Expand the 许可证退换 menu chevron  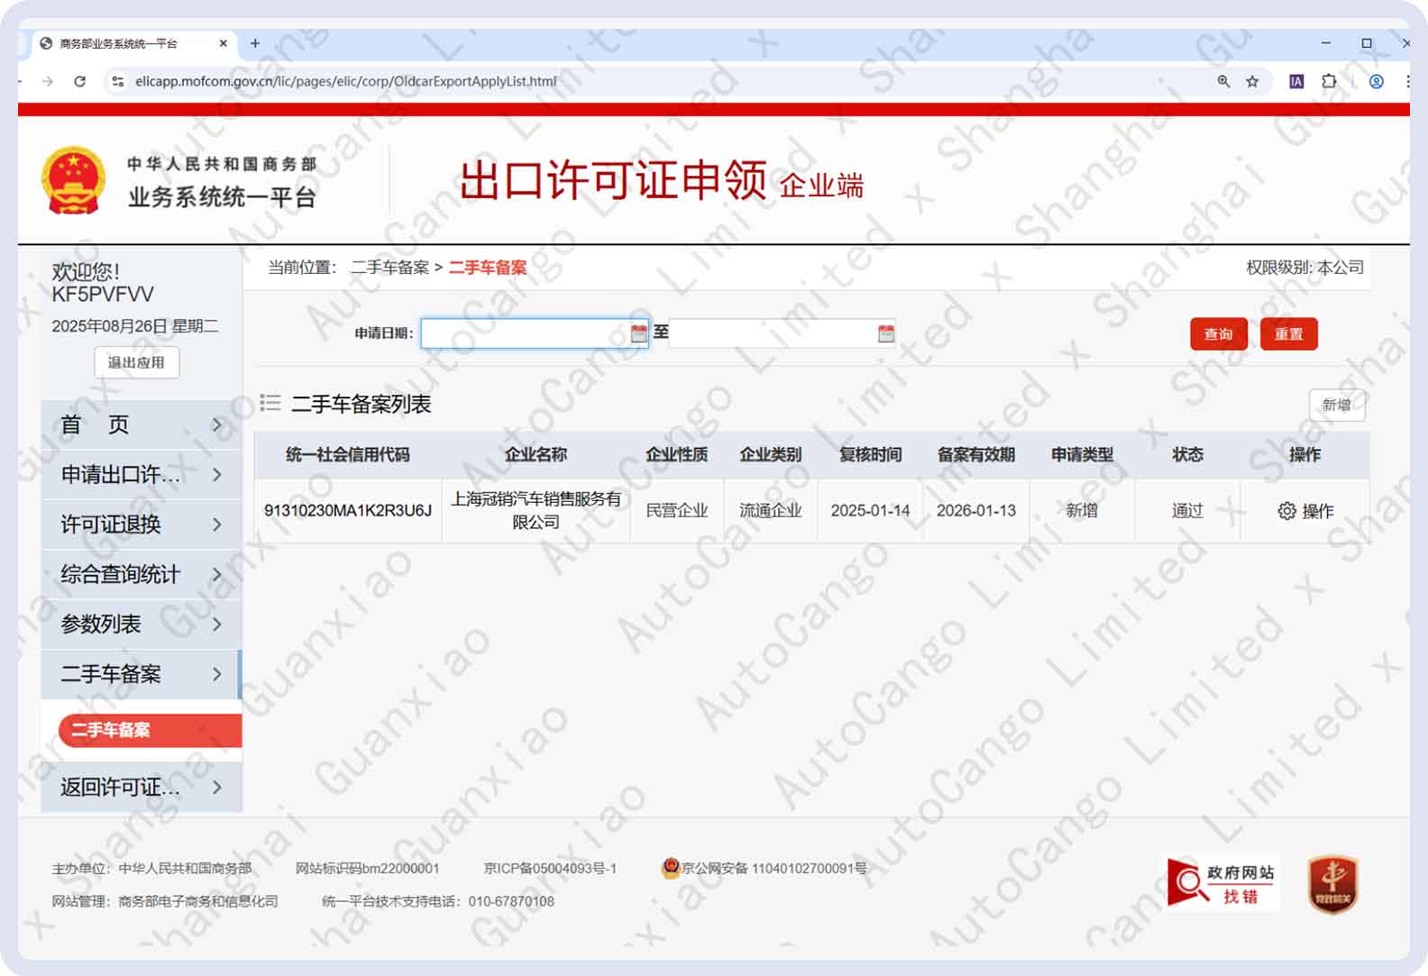pyautogui.click(x=216, y=524)
